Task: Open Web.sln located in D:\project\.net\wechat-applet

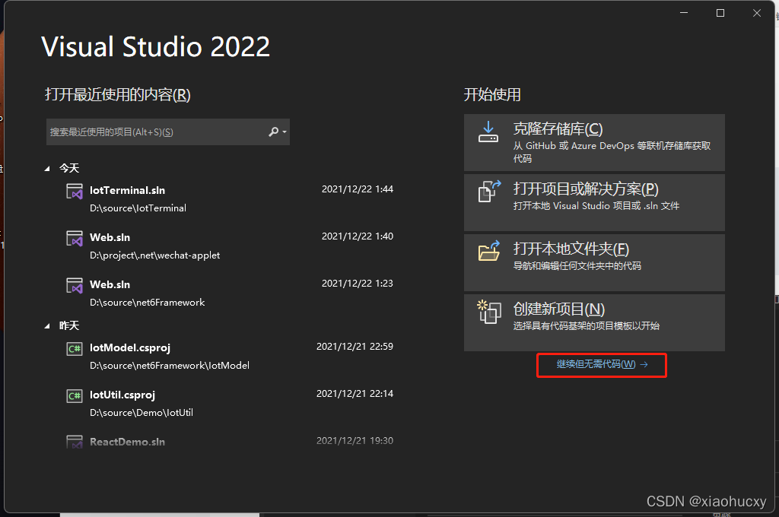Action: click(x=230, y=246)
